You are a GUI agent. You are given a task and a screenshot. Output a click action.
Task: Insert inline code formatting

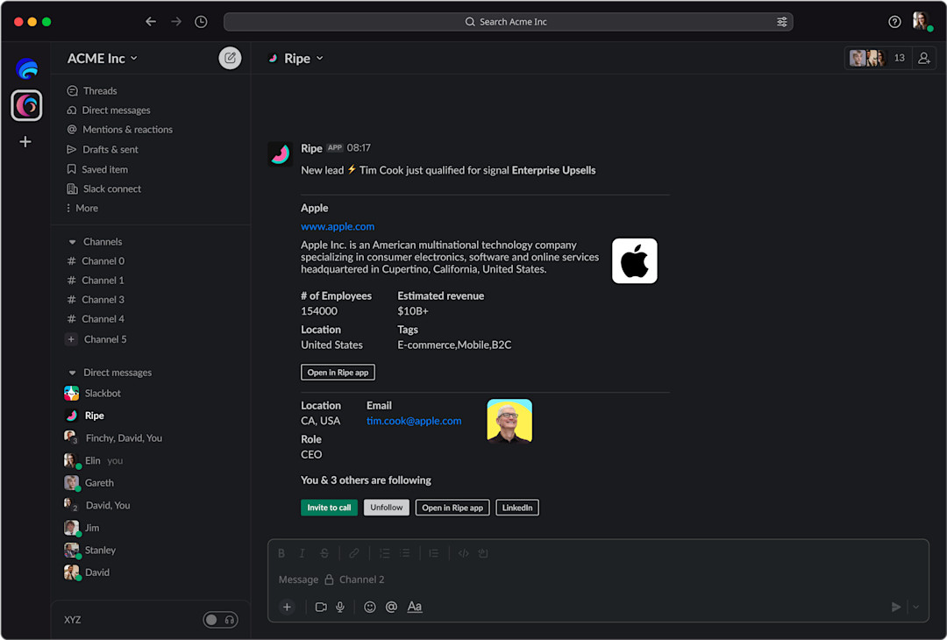tap(463, 553)
